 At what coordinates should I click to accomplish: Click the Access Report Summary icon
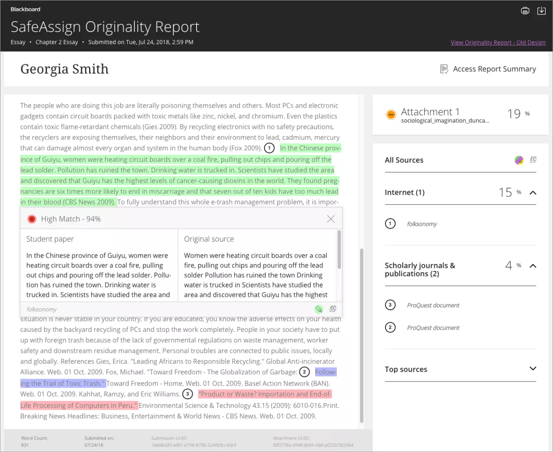[444, 69]
